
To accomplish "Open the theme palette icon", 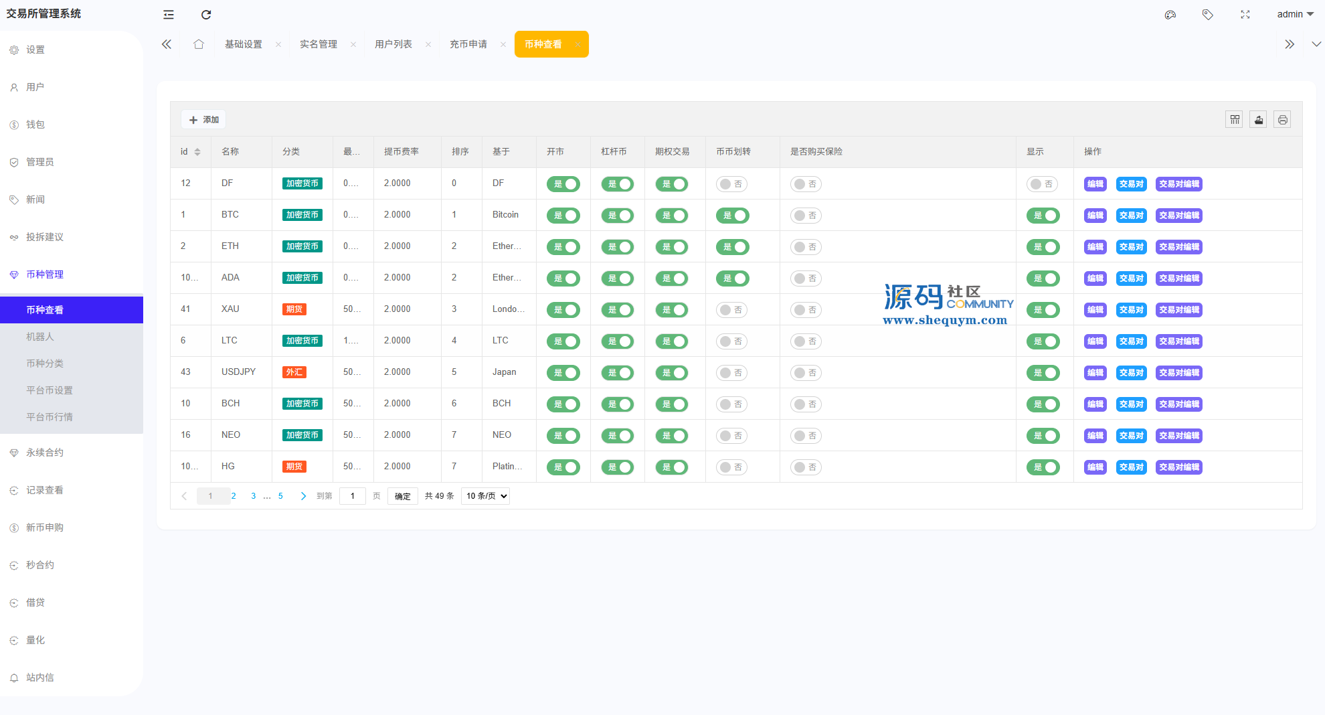I will (1170, 15).
